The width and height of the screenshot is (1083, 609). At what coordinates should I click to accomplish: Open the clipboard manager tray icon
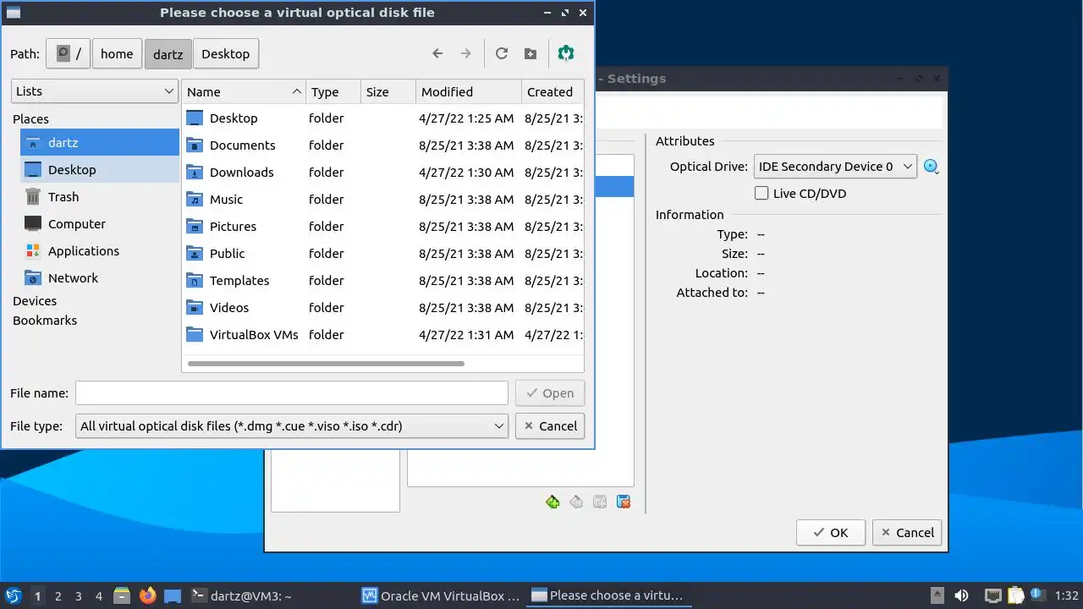(1015, 595)
